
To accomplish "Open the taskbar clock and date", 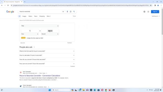I will [157, 90].
